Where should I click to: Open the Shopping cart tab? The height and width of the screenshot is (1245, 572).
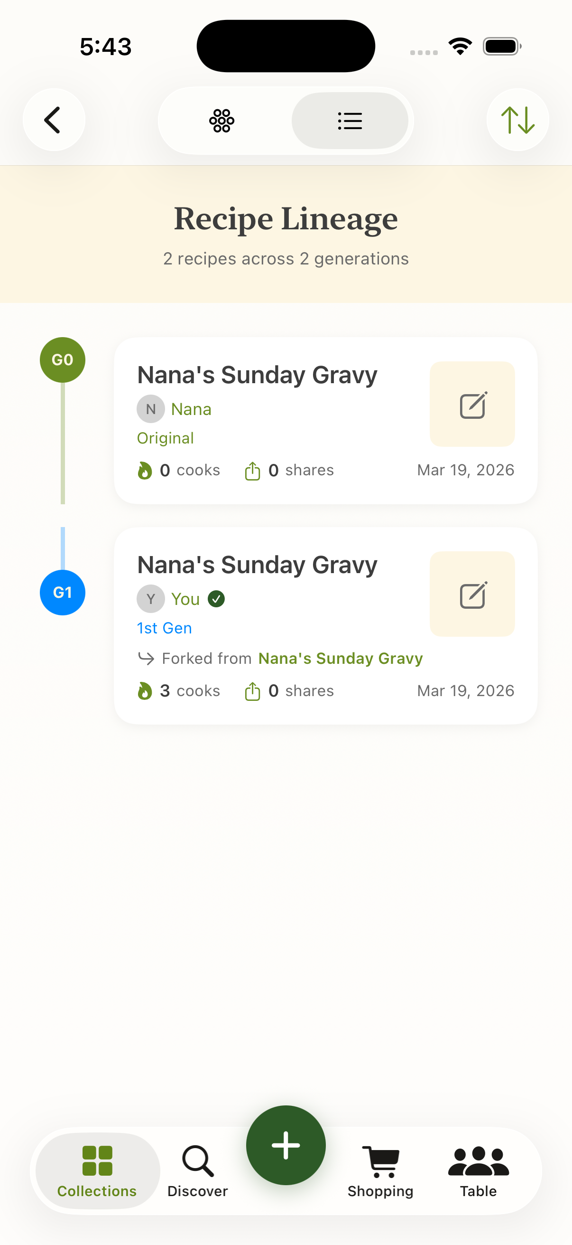[x=380, y=1170]
